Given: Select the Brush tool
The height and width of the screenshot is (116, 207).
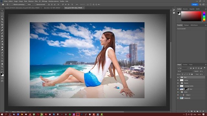Looking at the screenshot, I should [x=2, y=33].
